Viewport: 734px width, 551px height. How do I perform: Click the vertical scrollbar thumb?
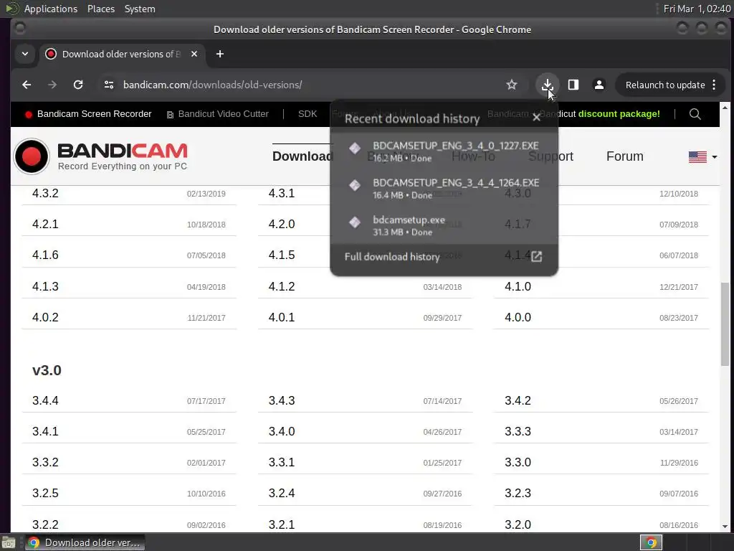(x=725, y=324)
